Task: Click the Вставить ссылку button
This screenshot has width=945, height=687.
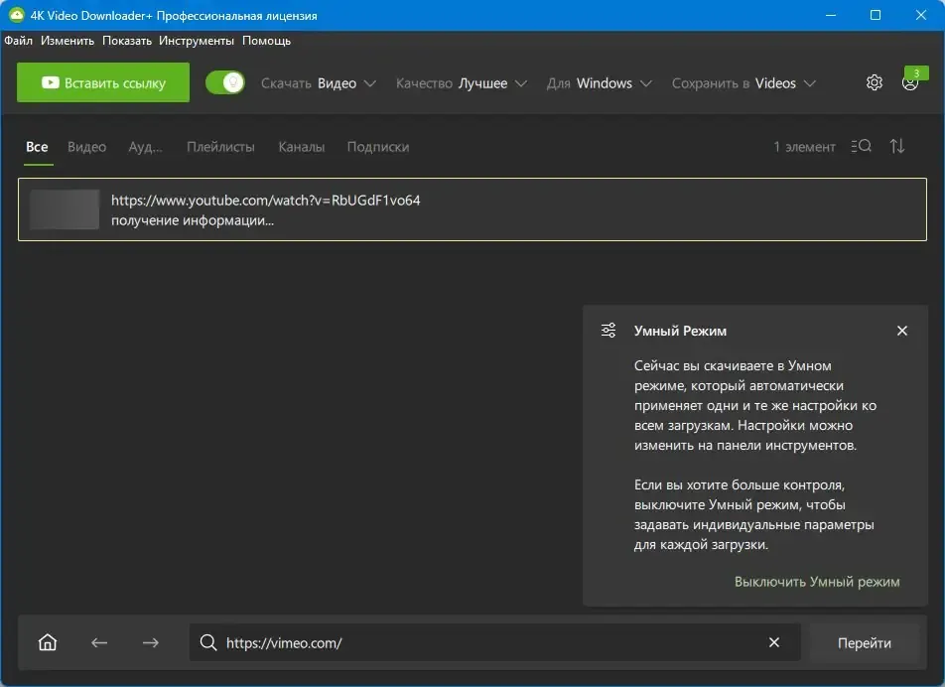Action: pyautogui.click(x=103, y=82)
